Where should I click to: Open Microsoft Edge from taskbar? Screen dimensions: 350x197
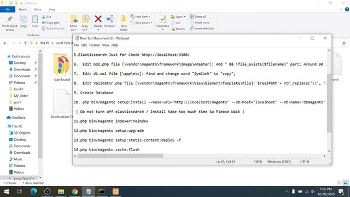pyautogui.click(x=33, y=192)
